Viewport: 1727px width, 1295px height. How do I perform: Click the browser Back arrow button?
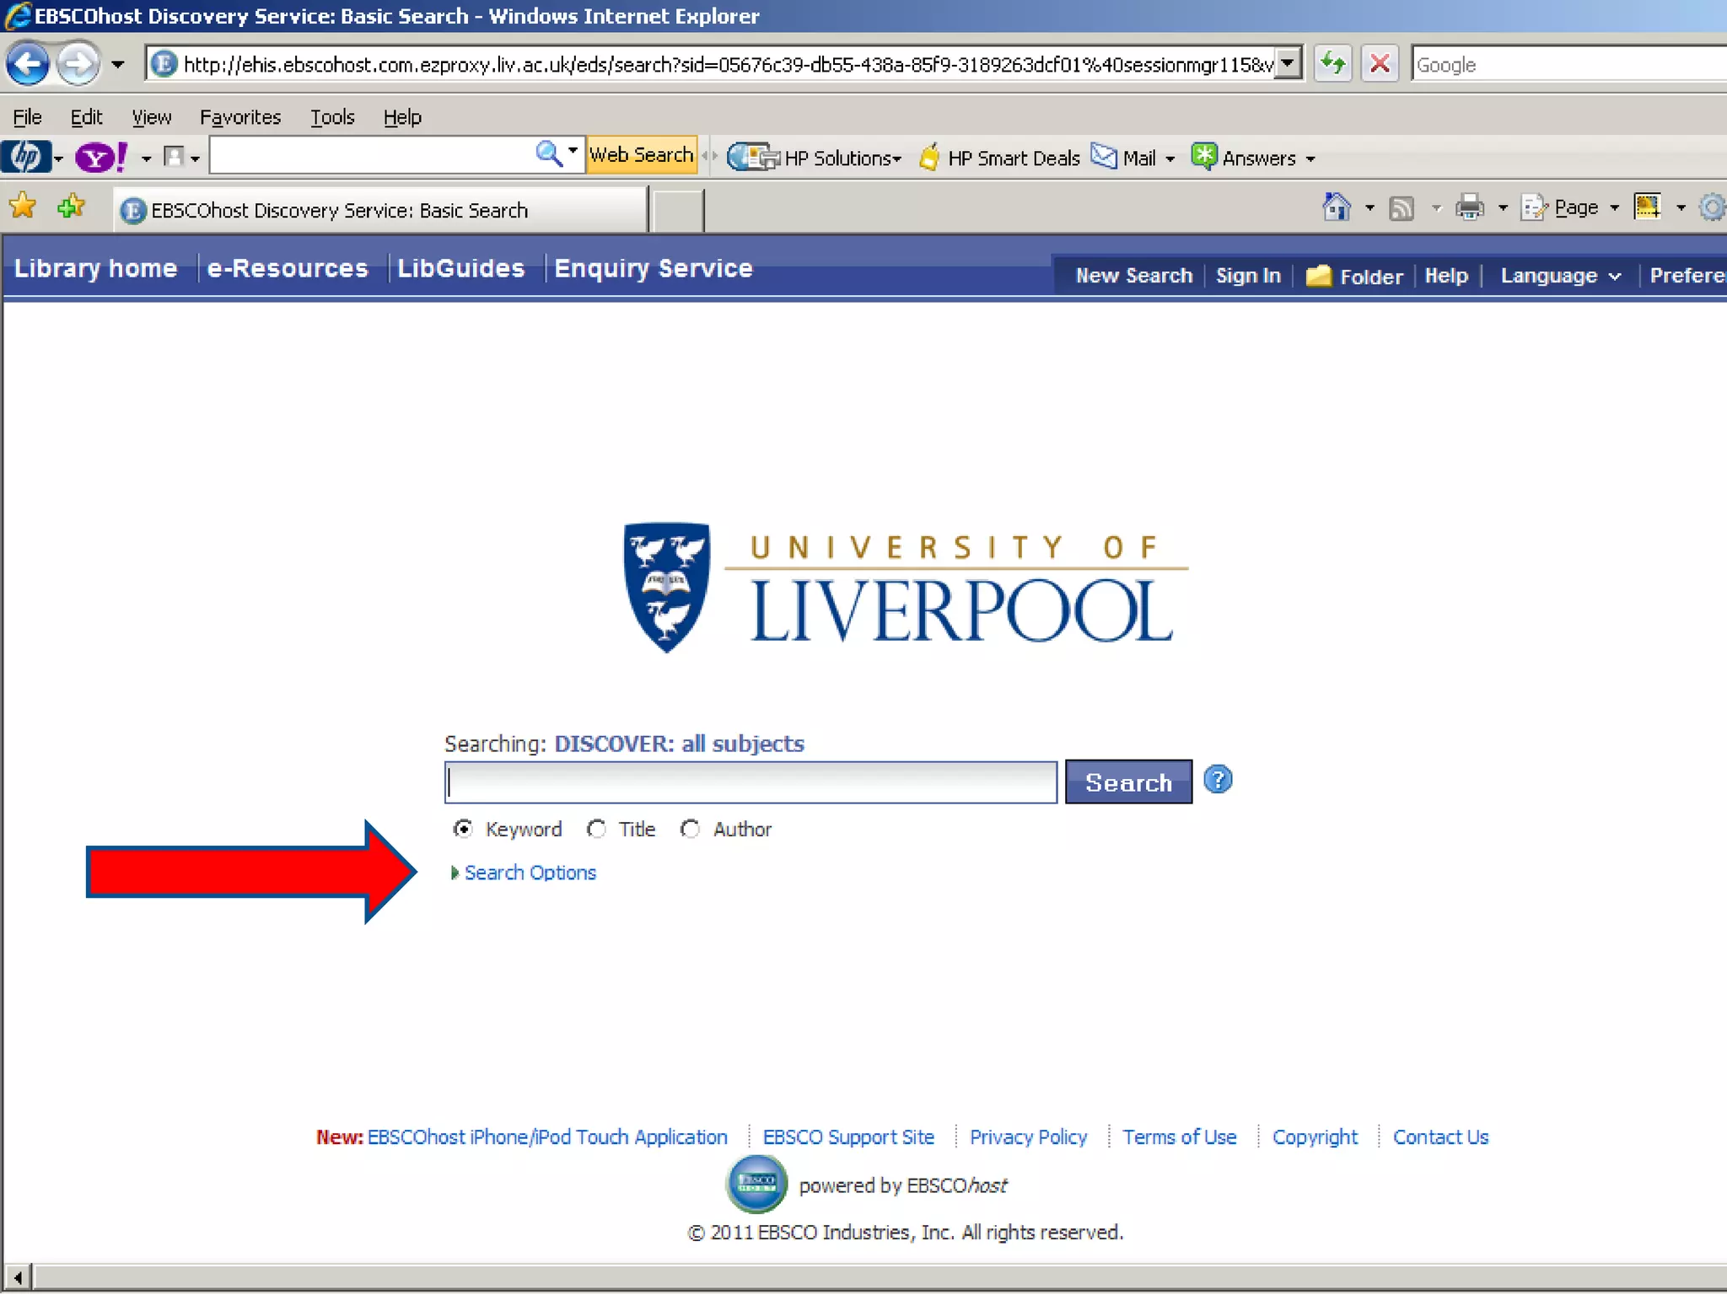coord(28,64)
